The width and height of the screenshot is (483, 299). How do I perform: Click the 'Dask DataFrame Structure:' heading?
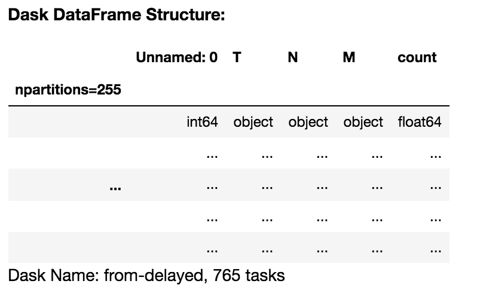pyautogui.click(x=116, y=16)
